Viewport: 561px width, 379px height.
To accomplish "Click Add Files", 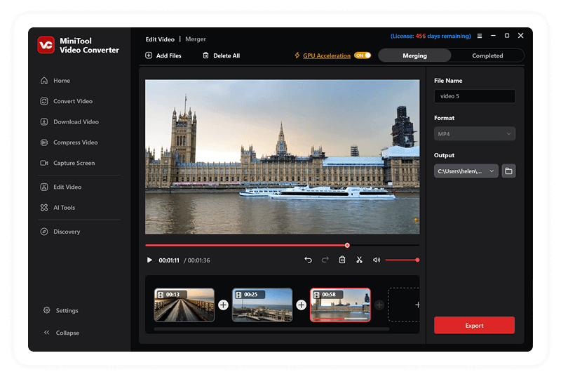I will pyautogui.click(x=163, y=55).
